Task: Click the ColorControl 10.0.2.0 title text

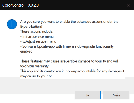Action: pyautogui.click(x=21, y=5)
